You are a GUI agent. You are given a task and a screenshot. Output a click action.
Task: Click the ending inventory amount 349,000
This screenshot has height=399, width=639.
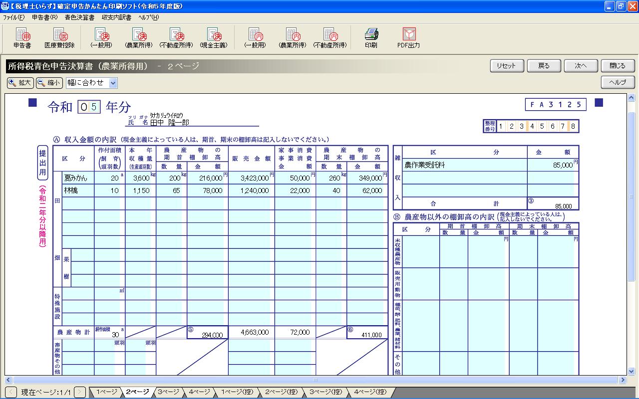[x=367, y=178]
